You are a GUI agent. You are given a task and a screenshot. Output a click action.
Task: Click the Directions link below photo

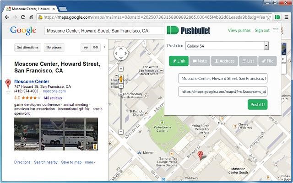tap(22, 162)
